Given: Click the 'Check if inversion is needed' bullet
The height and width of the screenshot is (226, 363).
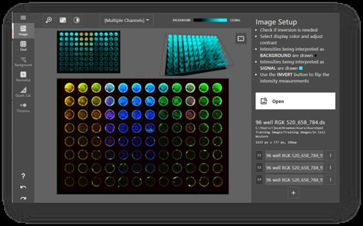Looking at the screenshot, I should tap(289, 30).
